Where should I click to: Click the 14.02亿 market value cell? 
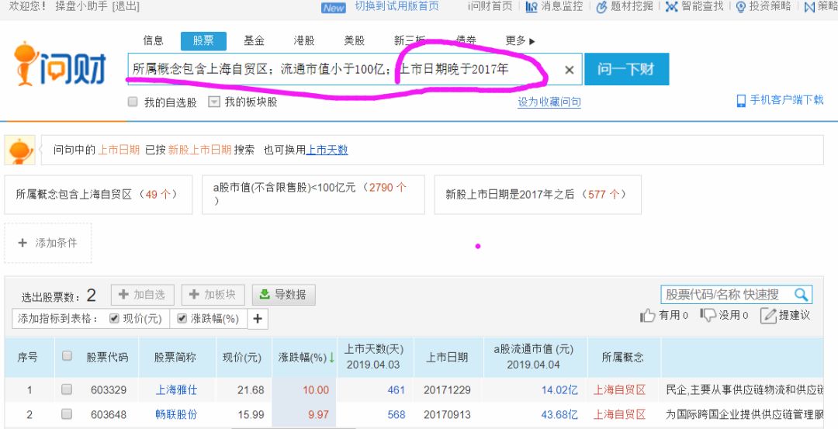pyautogui.click(x=559, y=390)
